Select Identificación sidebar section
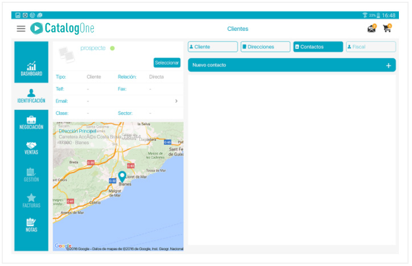 click(31, 96)
